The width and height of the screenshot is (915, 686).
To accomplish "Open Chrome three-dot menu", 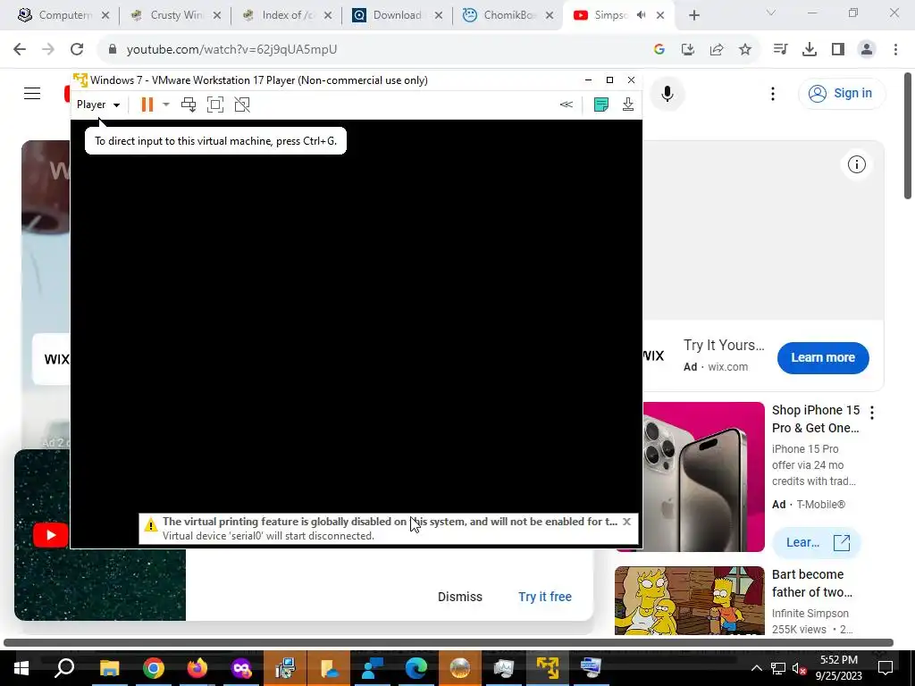I will tap(895, 50).
